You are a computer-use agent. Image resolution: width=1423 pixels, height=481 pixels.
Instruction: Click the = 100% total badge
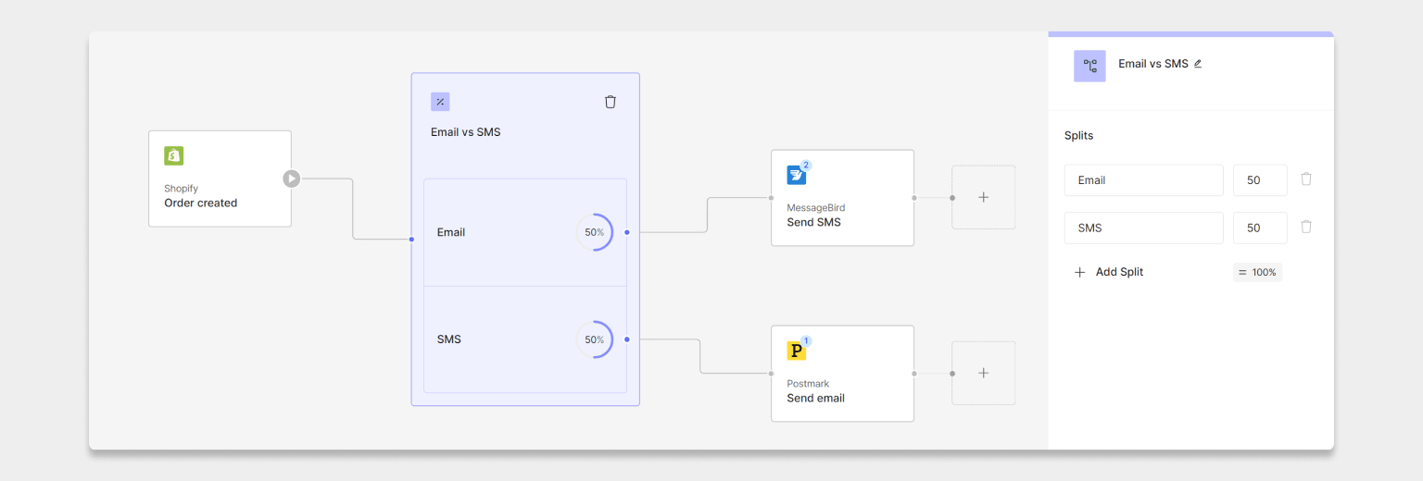click(x=1257, y=272)
